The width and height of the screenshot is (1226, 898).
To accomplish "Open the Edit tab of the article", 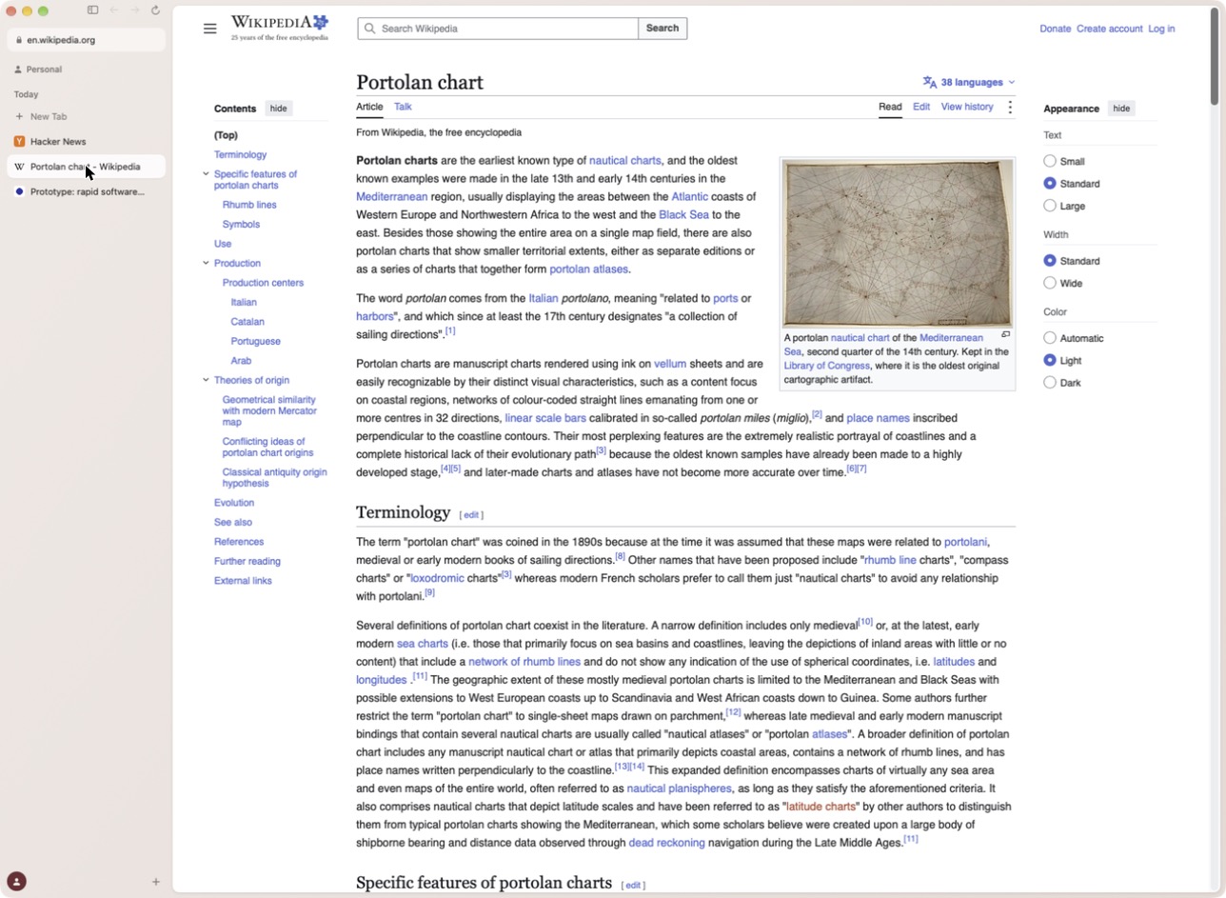I will click(x=921, y=107).
